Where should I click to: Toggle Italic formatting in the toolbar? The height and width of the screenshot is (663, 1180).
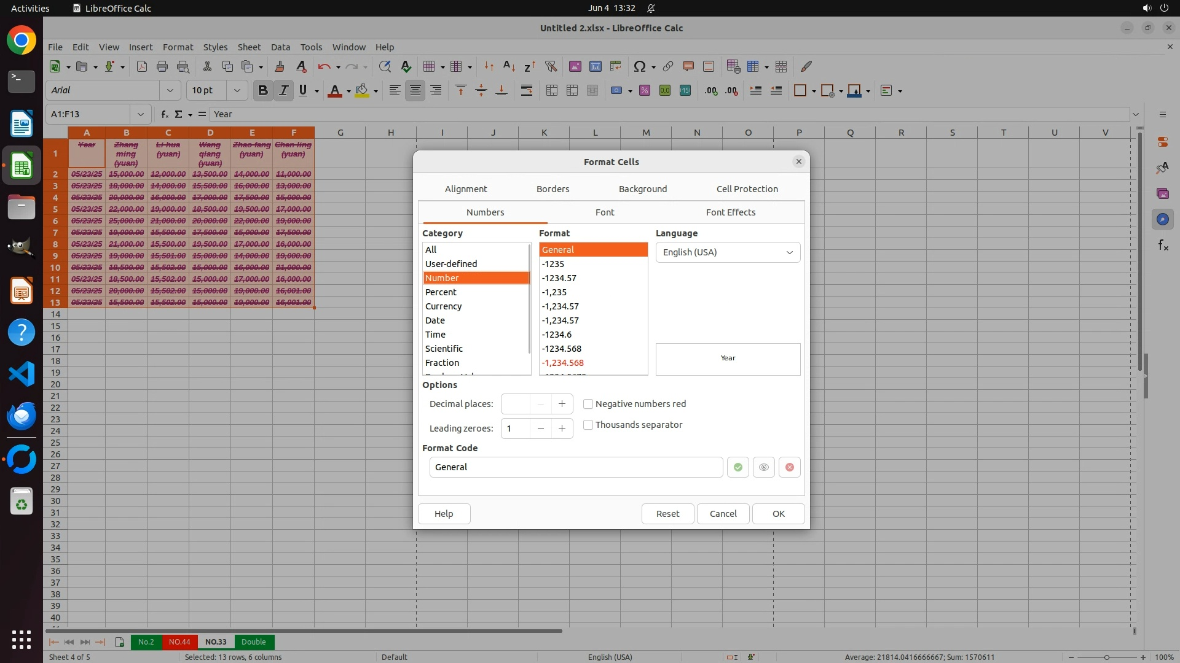coord(283,91)
